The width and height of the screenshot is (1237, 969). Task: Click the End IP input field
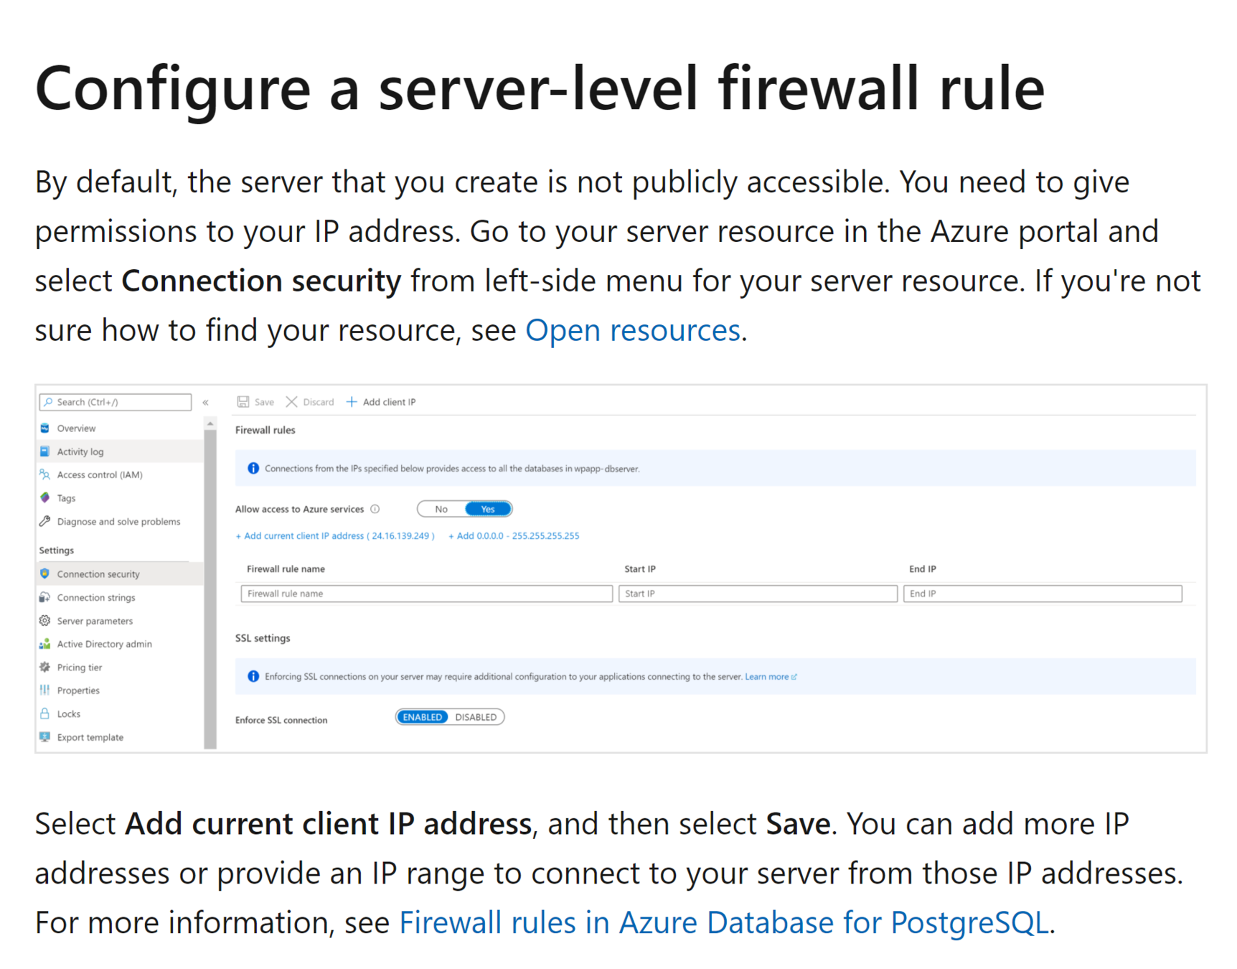click(1043, 594)
